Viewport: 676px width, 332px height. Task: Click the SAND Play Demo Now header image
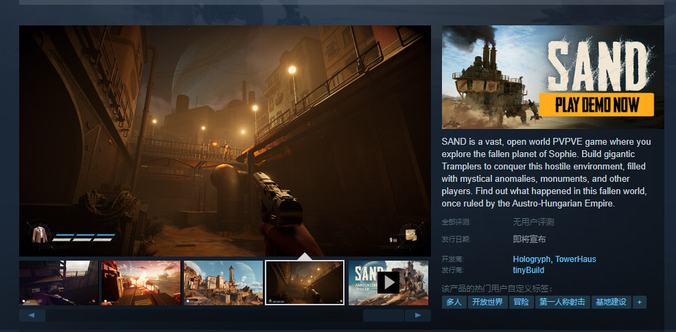[552, 77]
